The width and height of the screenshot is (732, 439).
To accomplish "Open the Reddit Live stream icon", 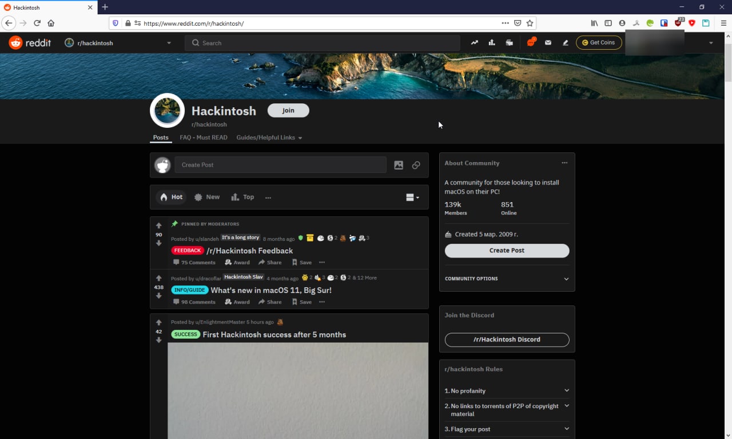I will (509, 43).
